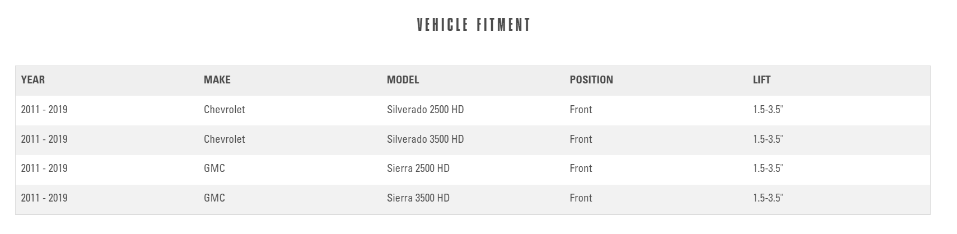Click the YEAR column header
Screen dimensions: 957x234
(x=33, y=80)
